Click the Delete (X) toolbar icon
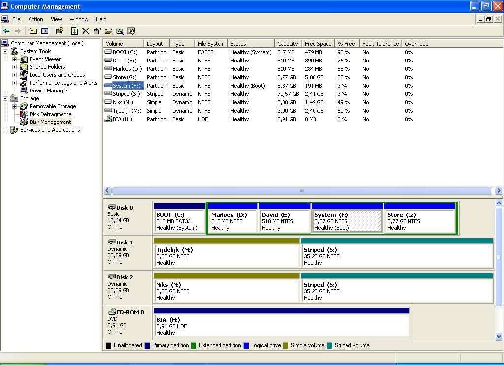The image size is (504, 365). click(x=85, y=31)
